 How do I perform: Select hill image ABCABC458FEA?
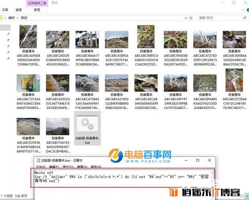tap(116, 39)
